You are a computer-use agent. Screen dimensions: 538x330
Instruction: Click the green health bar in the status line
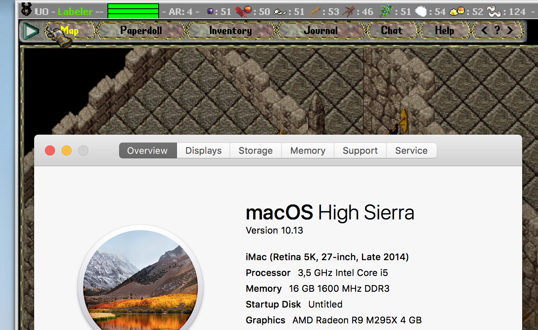point(133,11)
